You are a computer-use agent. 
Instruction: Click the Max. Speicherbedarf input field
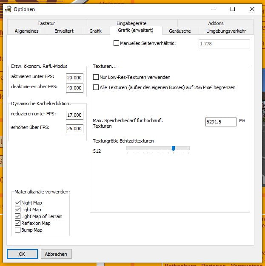(220, 122)
